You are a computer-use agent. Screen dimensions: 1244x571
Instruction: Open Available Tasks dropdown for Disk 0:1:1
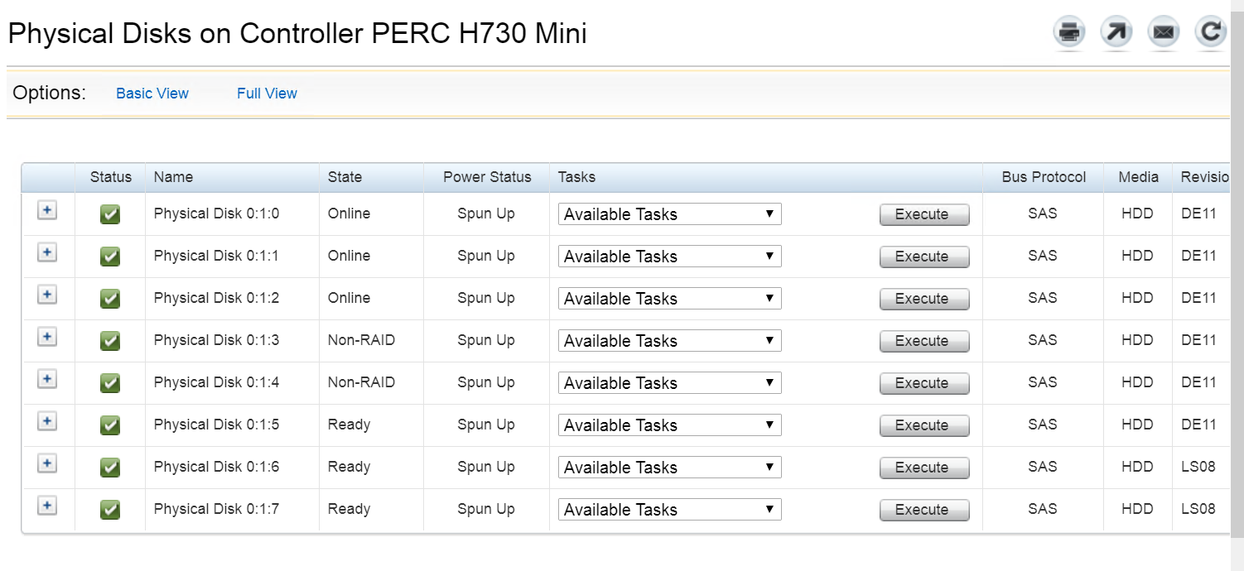coord(669,257)
